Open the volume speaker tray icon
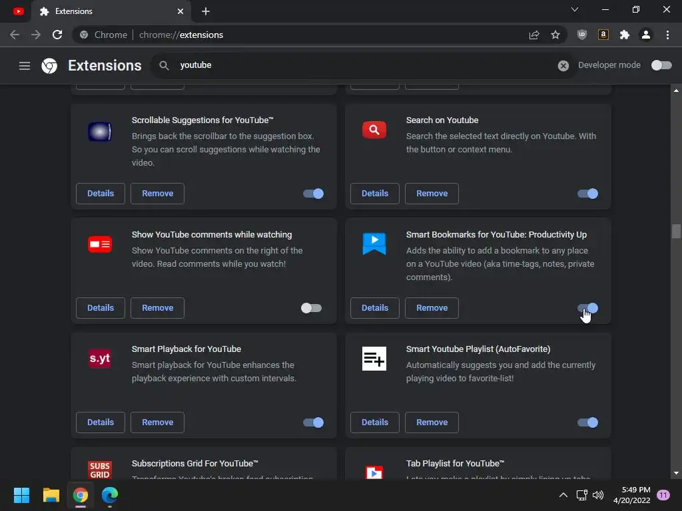 pos(598,495)
